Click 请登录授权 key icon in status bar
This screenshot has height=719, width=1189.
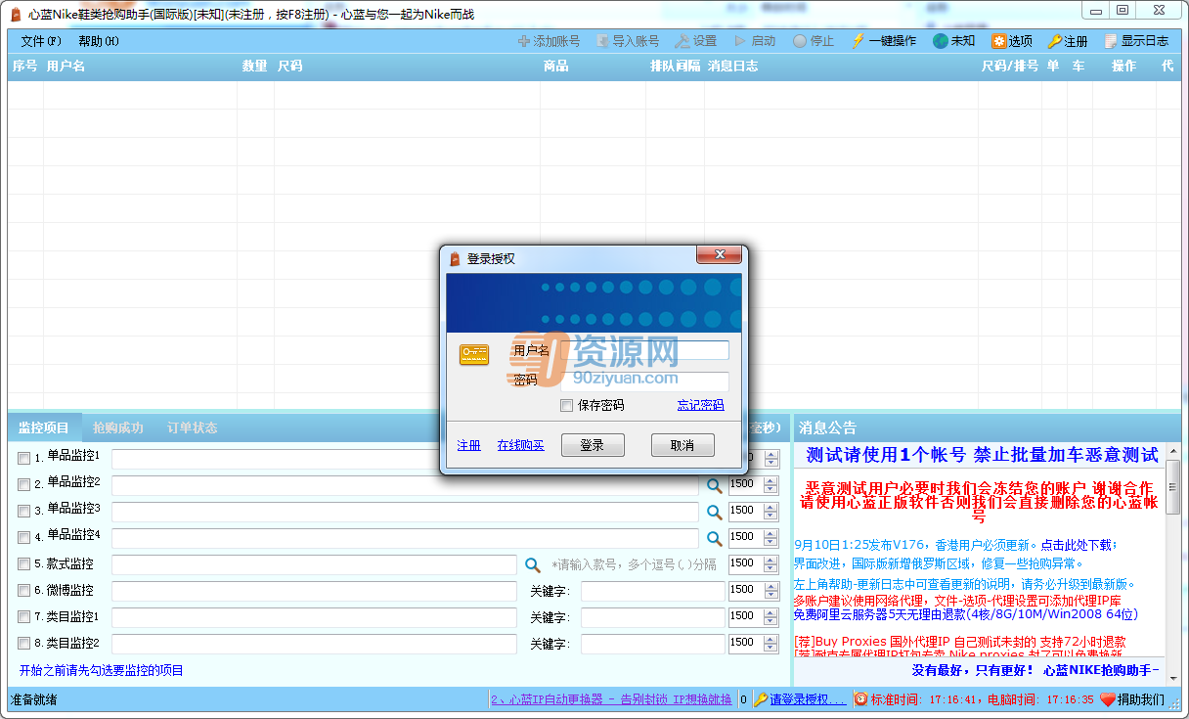click(x=761, y=699)
